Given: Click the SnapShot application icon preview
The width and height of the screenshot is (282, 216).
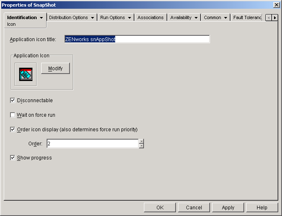Looking at the screenshot, I should point(26,74).
